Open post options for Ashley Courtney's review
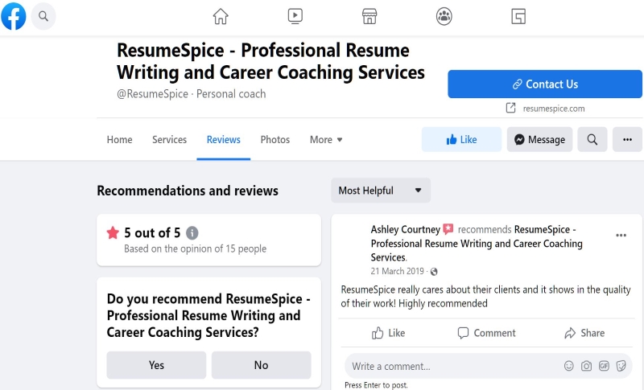The image size is (644, 390). 621,235
